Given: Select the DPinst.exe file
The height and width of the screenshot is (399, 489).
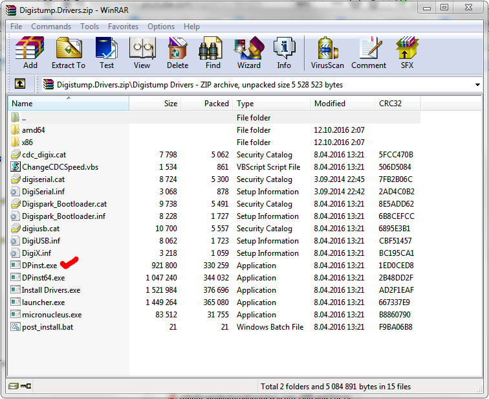Looking at the screenshot, I should (39, 266).
